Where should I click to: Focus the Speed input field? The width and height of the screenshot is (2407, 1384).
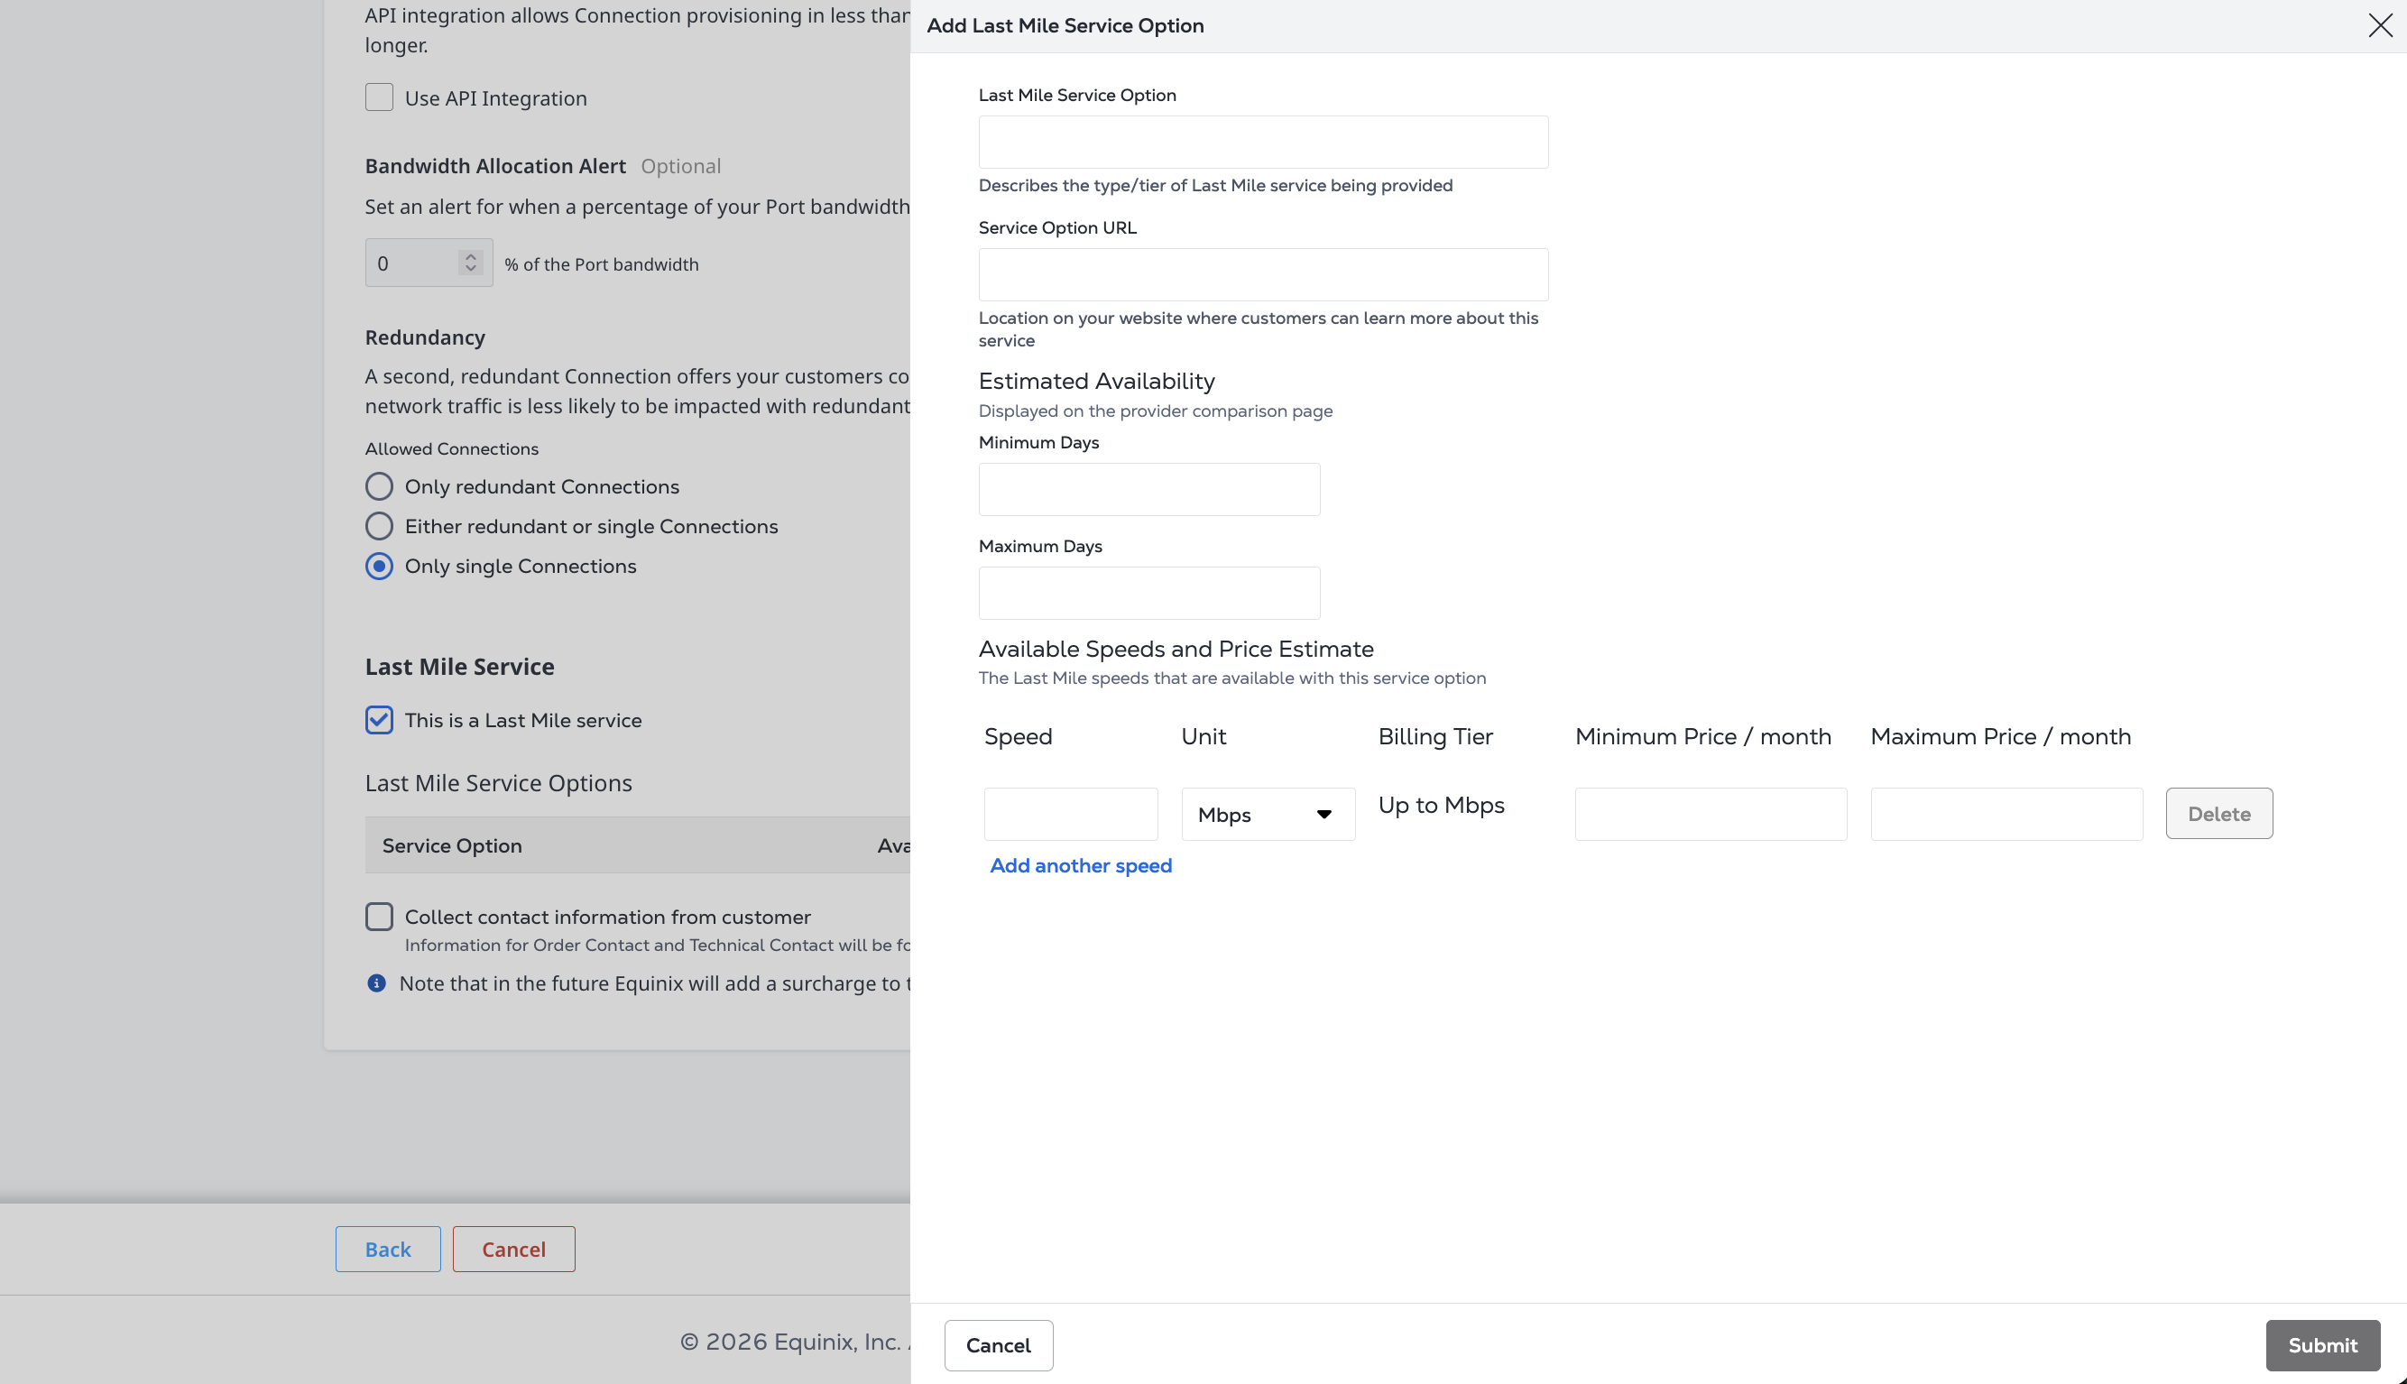pyautogui.click(x=1071, y=814)
